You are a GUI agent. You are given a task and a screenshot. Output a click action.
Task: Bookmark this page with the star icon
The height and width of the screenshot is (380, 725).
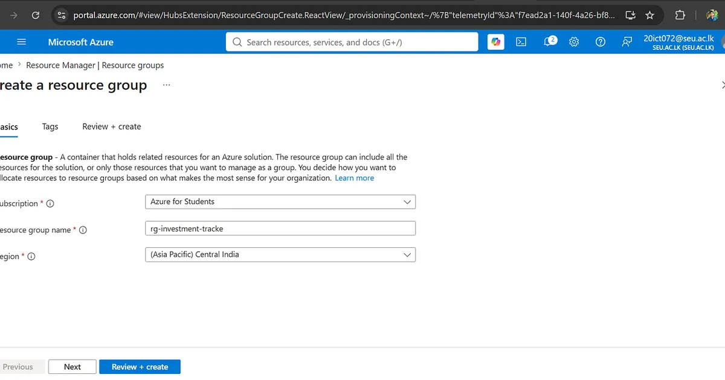pyautogui.click(x=649, y=15)
